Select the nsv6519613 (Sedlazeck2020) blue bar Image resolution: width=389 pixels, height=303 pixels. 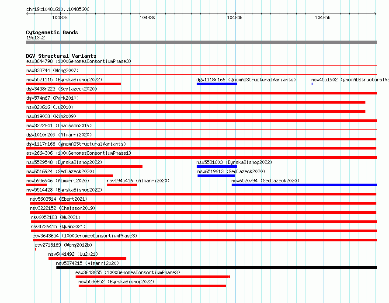pos(216,176)
